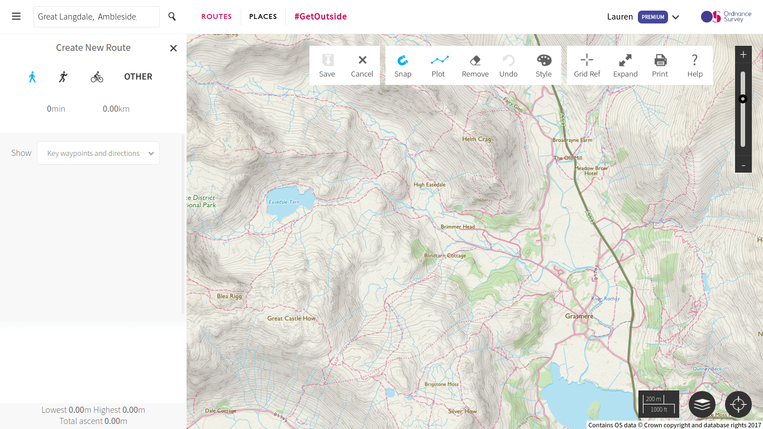Click the PREMIUM badge
This screenshot has width=763, height=429.
coord(653,17)
